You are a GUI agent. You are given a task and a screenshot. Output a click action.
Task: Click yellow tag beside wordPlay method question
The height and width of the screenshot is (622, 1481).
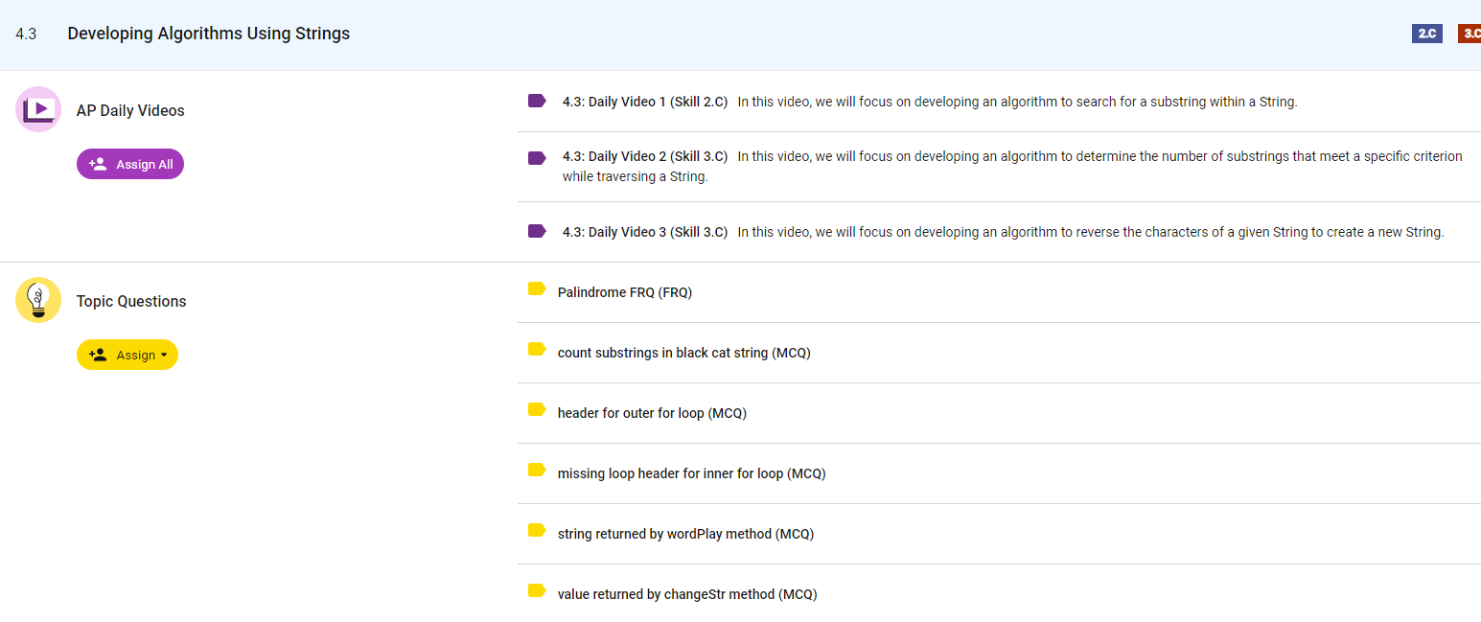tap(537, 531)
